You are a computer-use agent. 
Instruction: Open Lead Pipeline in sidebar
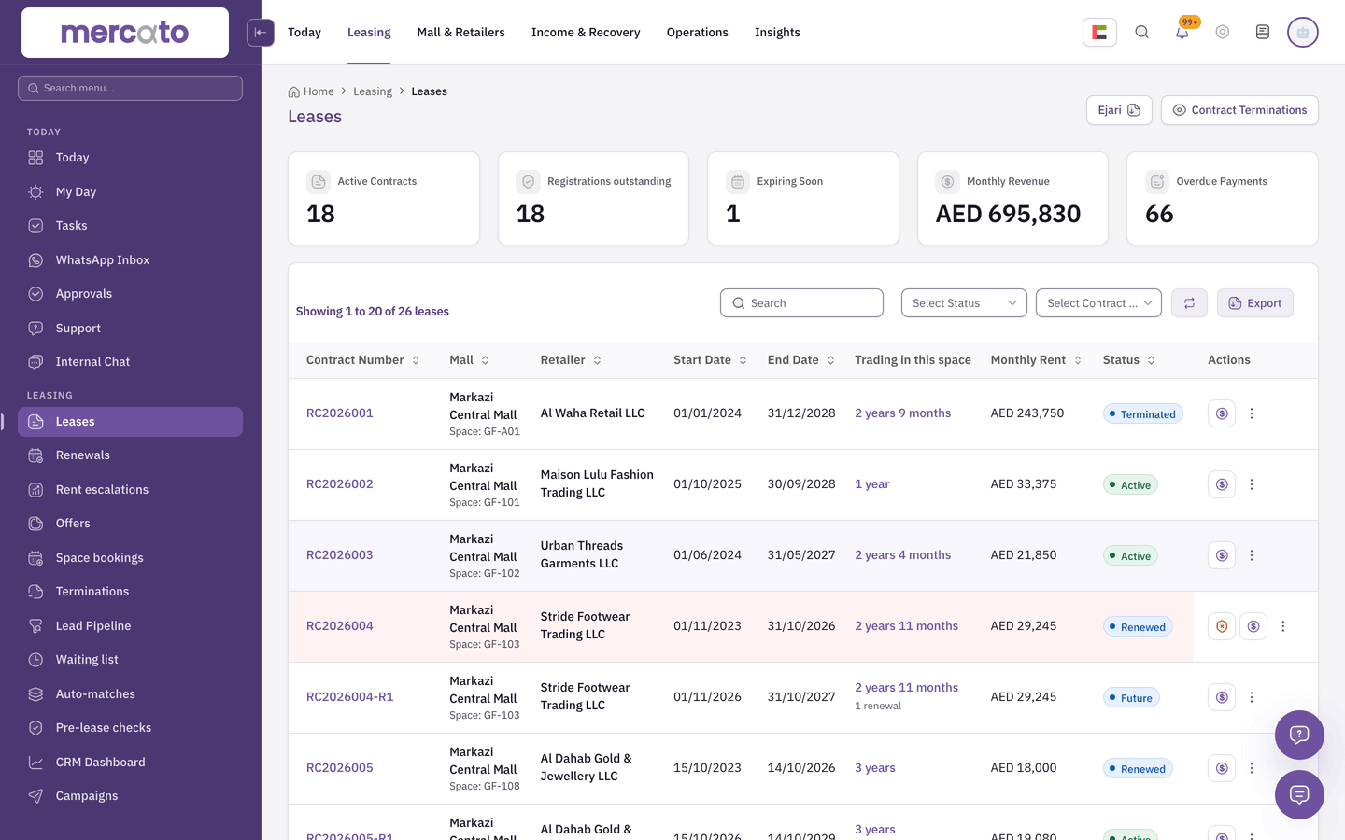[x=130, y=626]
